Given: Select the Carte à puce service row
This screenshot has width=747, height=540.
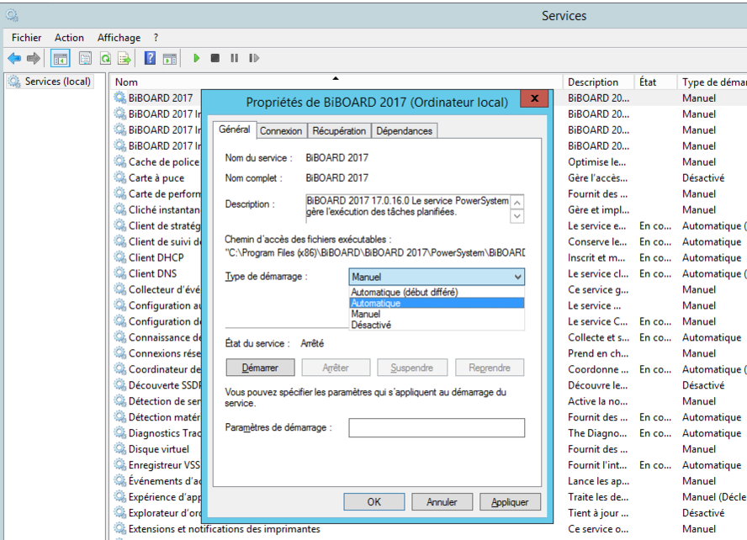Looking at the screenshot, I should [156, 178].
